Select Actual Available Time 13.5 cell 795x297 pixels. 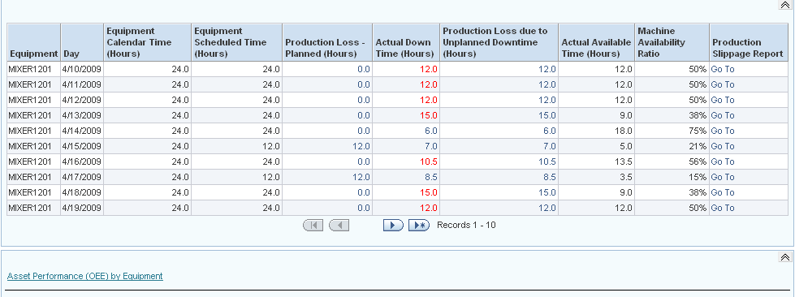[596, 161]
